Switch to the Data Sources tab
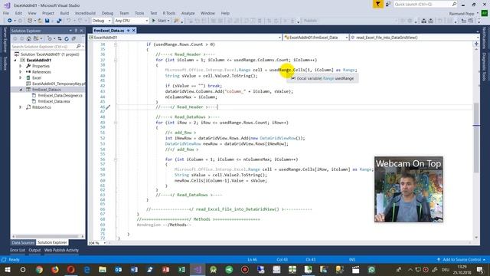This screenshot has height=276, width=490. (x=23, y=242)
